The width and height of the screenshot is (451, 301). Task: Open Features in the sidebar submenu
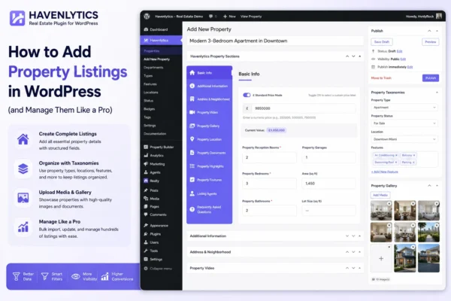tap(150, 84)
